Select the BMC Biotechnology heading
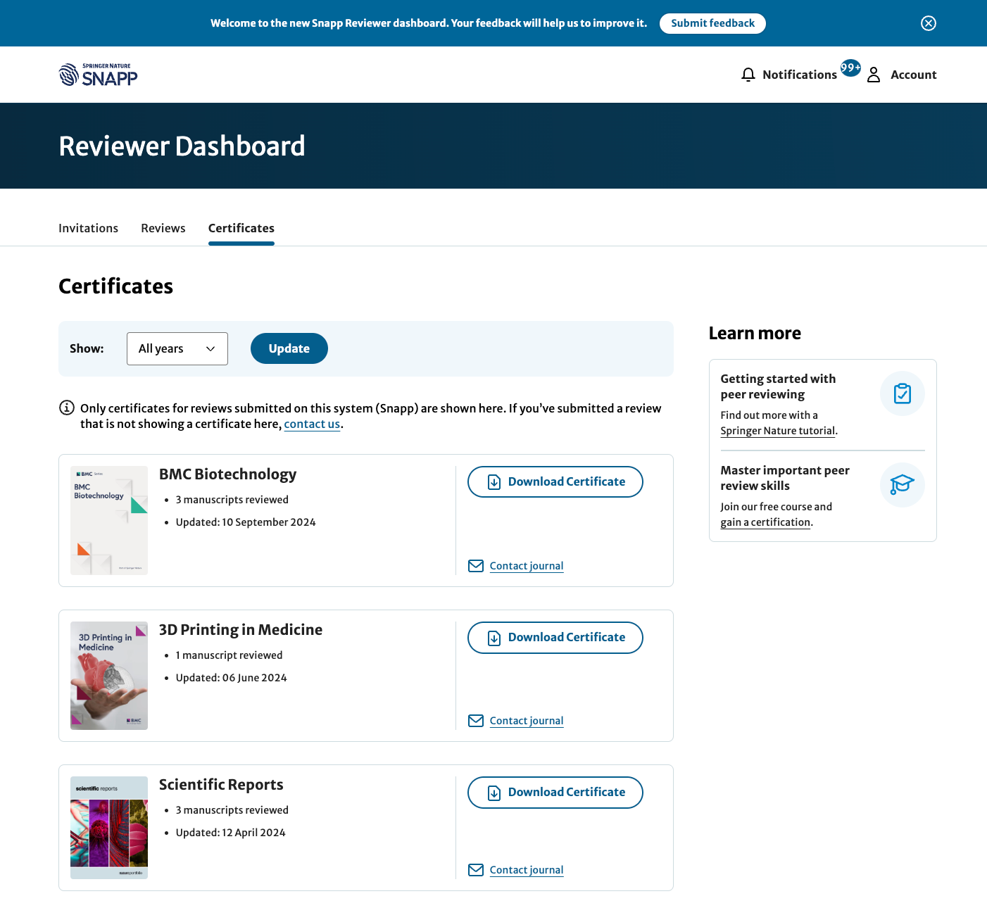Screen dimensions: 987x908 (227, 474)
